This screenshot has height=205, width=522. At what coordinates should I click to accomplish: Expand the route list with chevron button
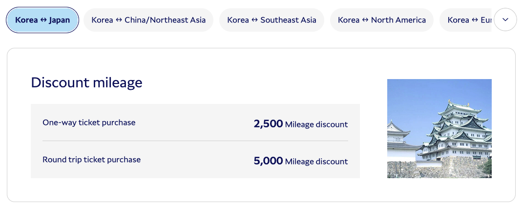[505, 20]
